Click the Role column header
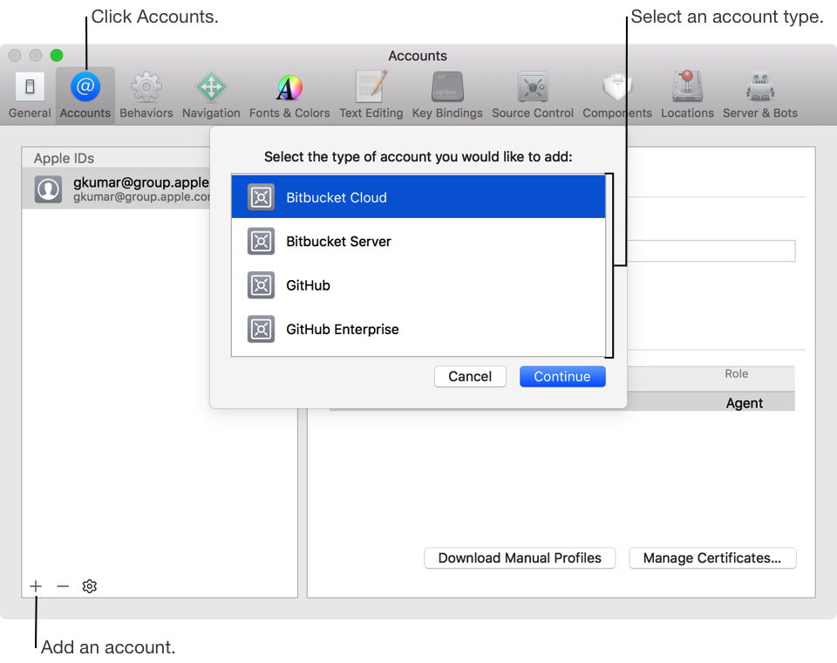Image resolution: width=837 pixels, height=663 pixels. click(x=736, y=373)
